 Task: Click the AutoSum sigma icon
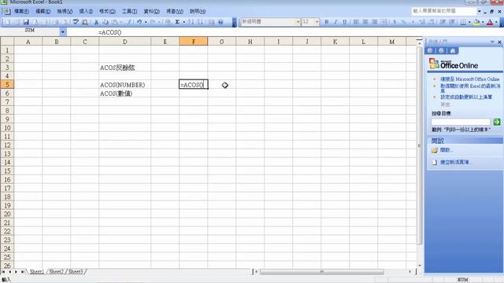pyautogui.click(x=177, y=22)
